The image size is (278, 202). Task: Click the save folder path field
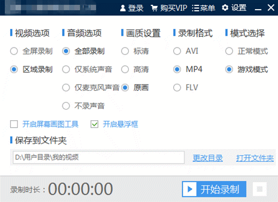click(98, 157)
